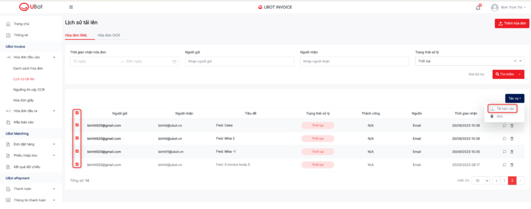531x209 pixels.
Task: Click the Nhập người nhận input field
Action: pos(355,61)
